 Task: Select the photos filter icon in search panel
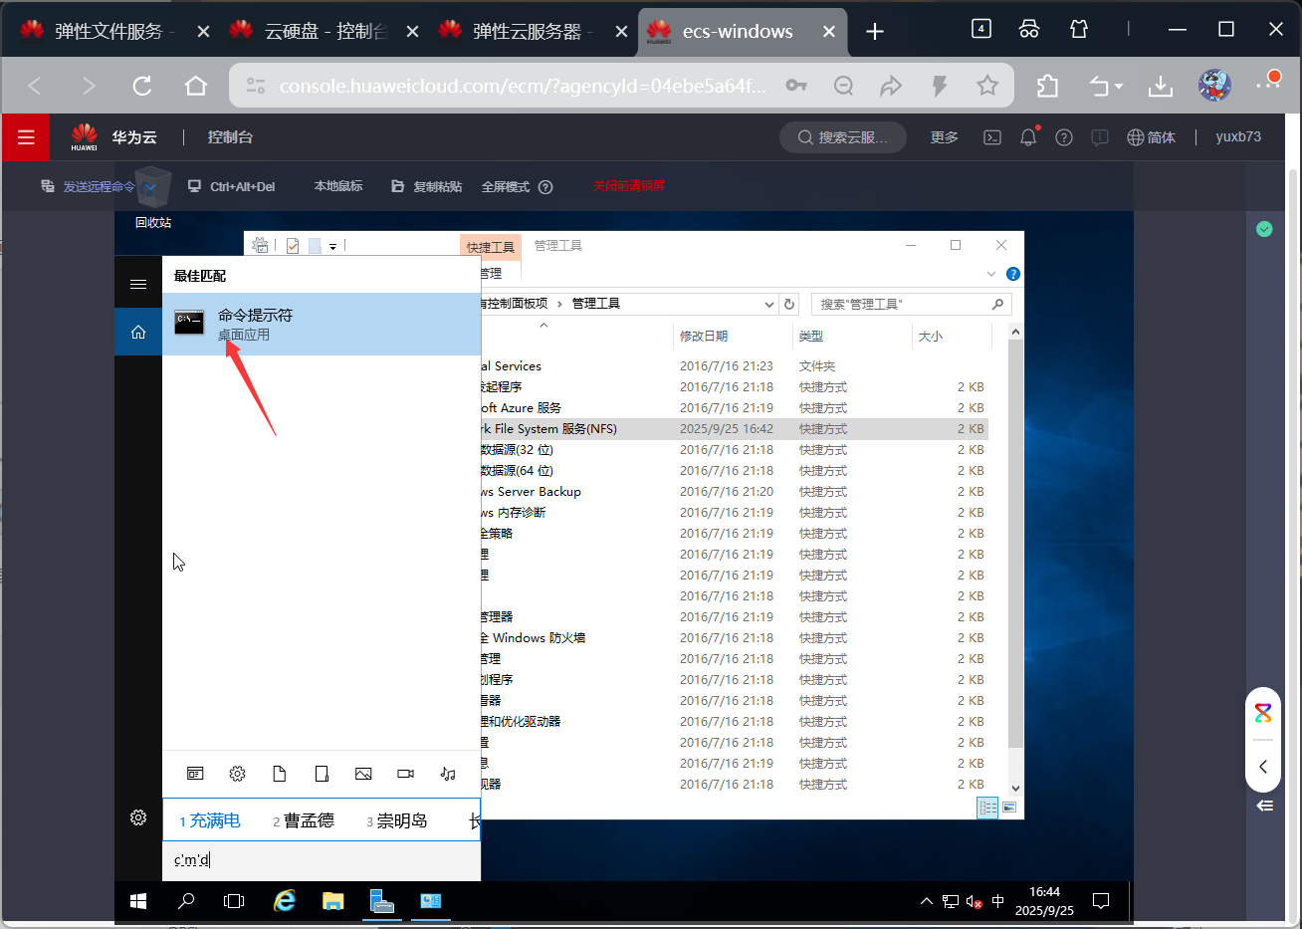pos(363,774)
